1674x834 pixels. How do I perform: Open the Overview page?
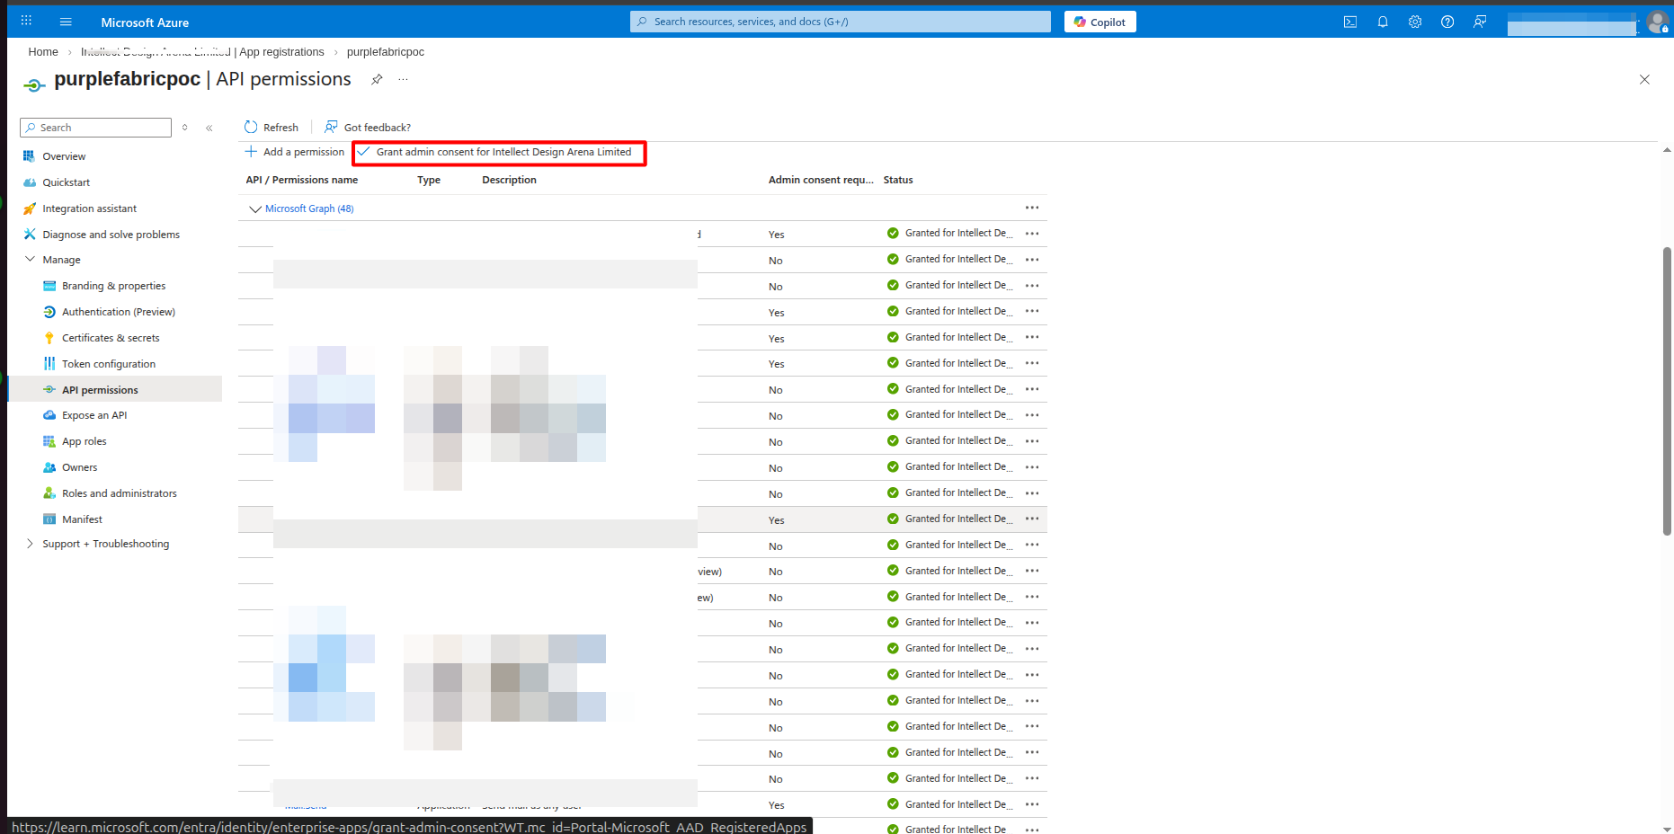coord(64,156)
